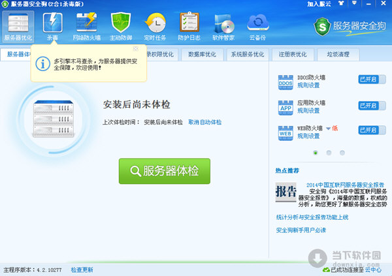Open 规则设置 under WEB防火墙
Image resolution: width=392 pixels, height=276 pixels.
tap(308, 136)
